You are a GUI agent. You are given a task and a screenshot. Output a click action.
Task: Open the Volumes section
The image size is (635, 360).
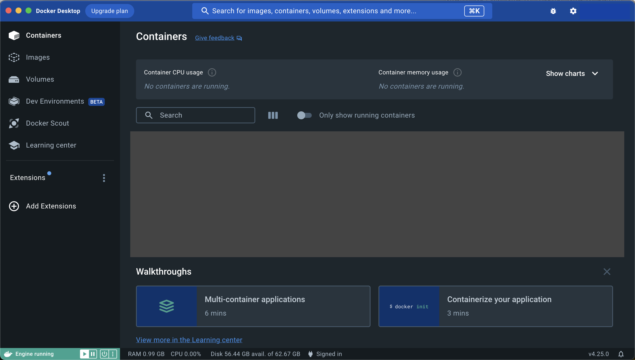coord(40,79)
